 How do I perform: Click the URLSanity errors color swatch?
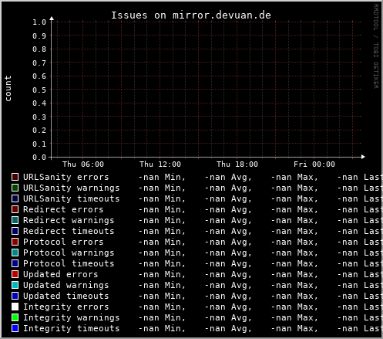(x=15, y=177)
